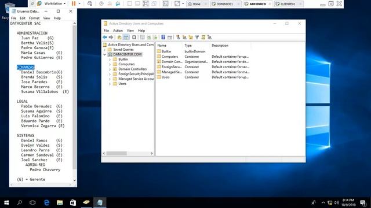The width and height of the screenshot is (371, 208).
Task: Open the View menu in Active Directory
Action: tap(130, 31)
